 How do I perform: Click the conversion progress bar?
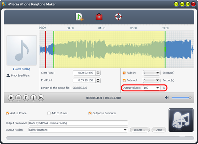[x=100, y=138]
